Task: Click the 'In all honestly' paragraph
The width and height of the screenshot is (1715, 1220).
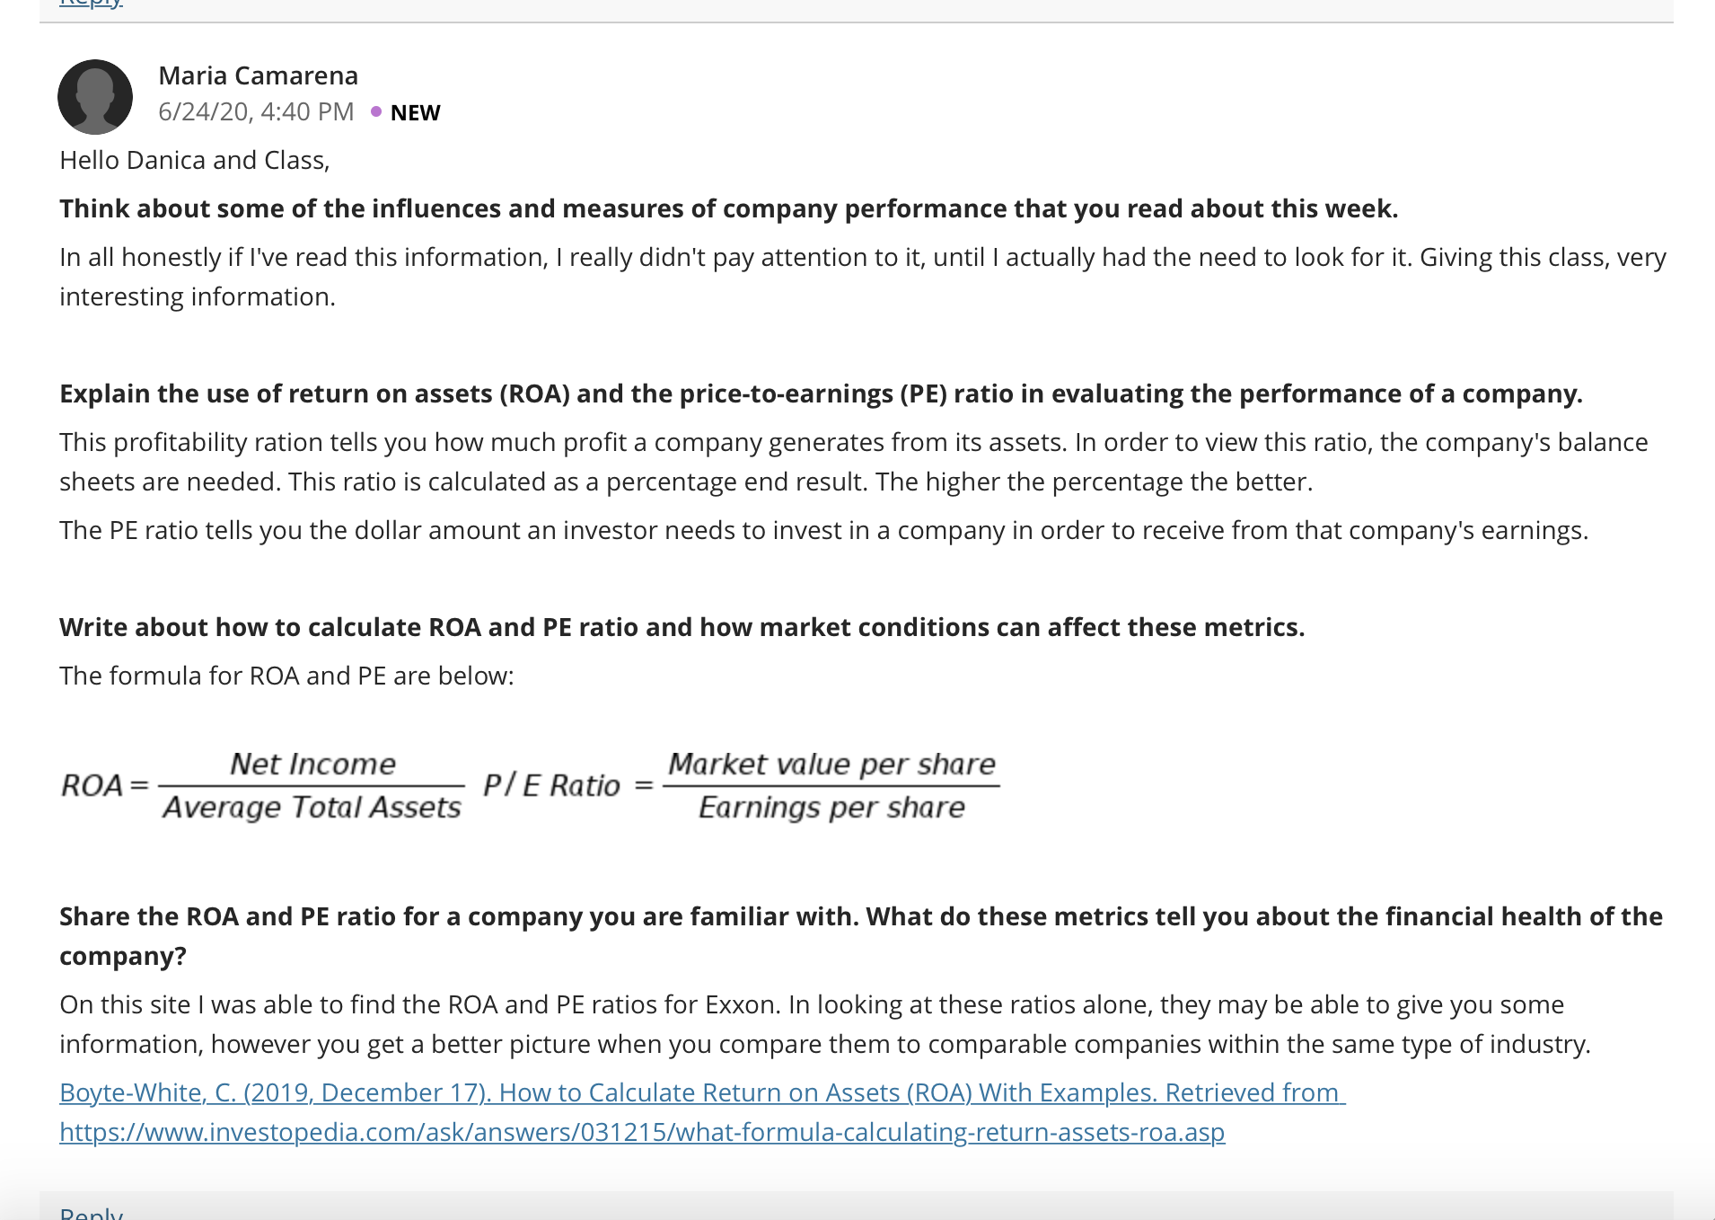Action: 863,277
